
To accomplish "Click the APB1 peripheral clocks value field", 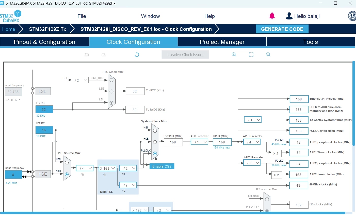I will coord(299,142).
